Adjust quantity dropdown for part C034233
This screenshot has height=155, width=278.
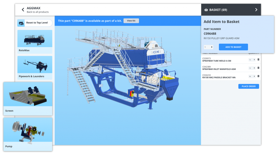252,76
